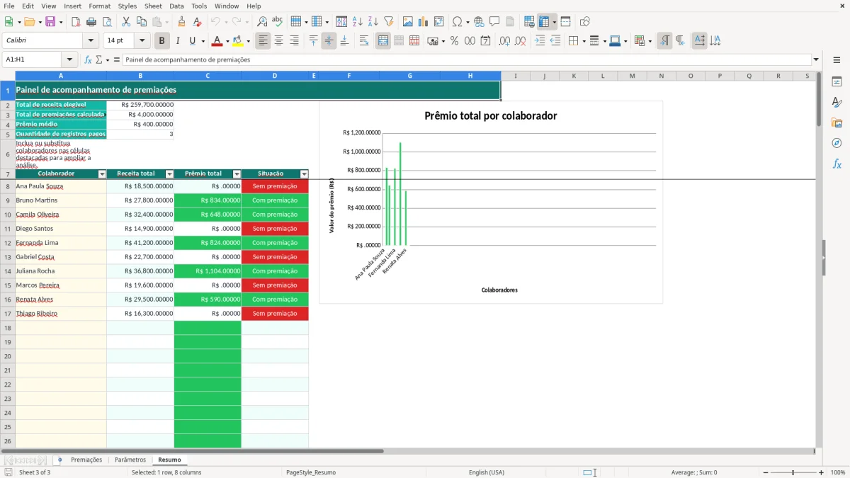Image resolution: width=850 pixels, height=478 pixels.
Task: Insert Pivot Table icon
Action: coord(439,22)
